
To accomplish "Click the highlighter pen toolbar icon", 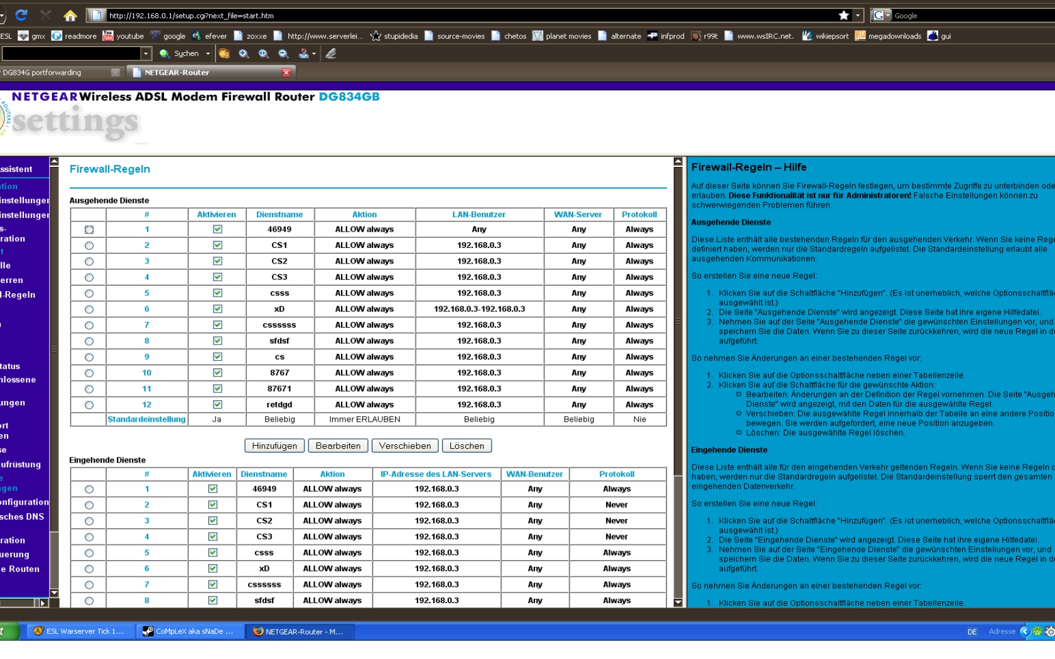I will click(331, 54).
